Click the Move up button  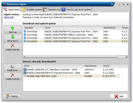(13, 30)
